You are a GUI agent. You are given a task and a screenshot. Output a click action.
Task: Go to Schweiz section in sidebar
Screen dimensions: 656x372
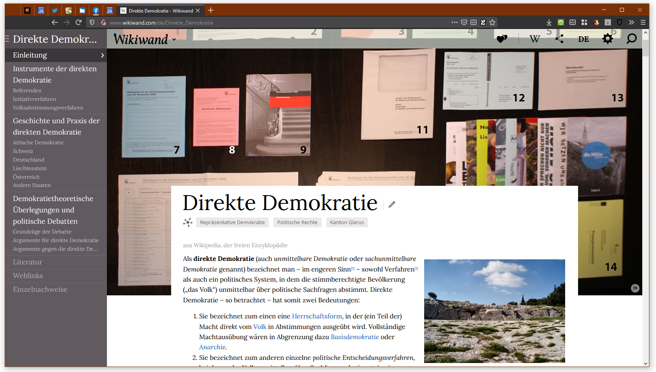[x=23, y=151]
